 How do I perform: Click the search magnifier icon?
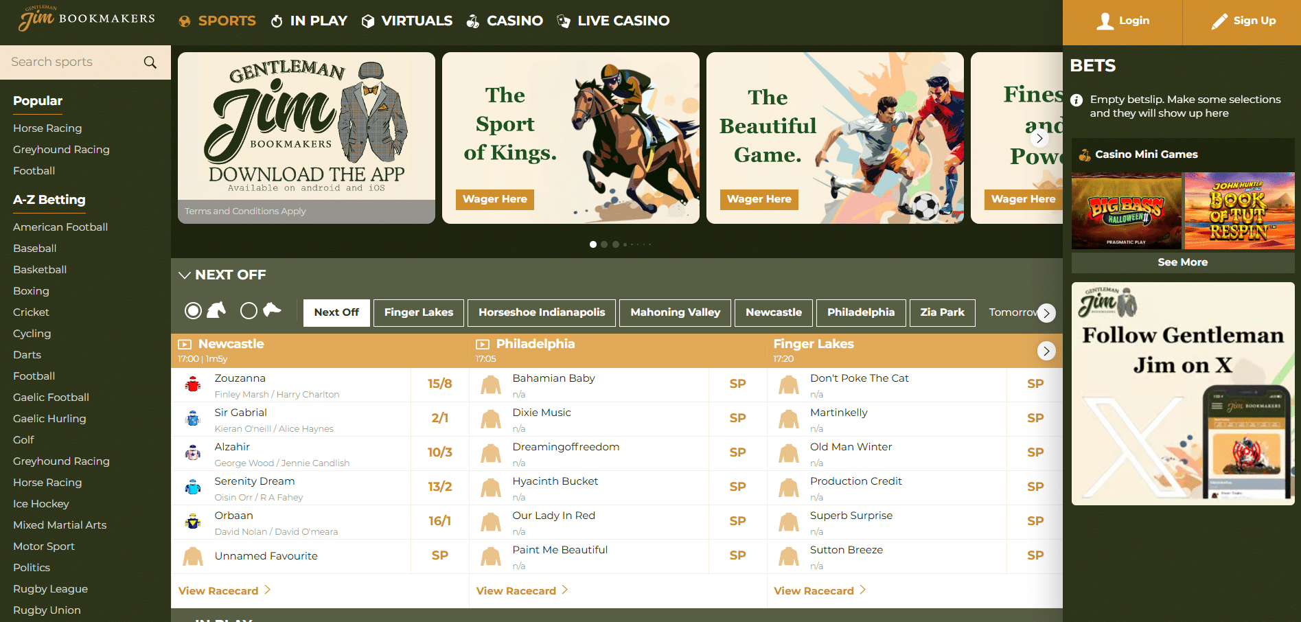coord(150,62)
